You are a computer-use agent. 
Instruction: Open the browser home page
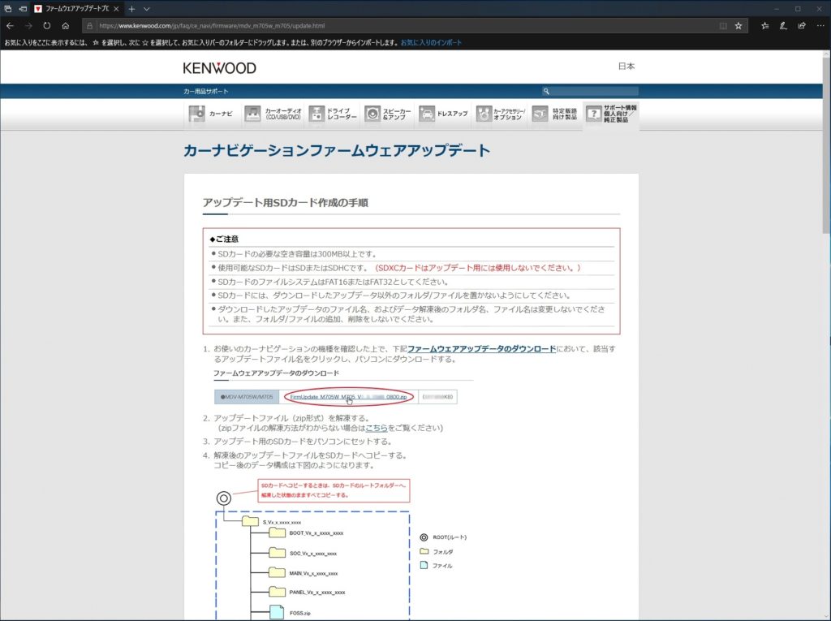[65, 25]
